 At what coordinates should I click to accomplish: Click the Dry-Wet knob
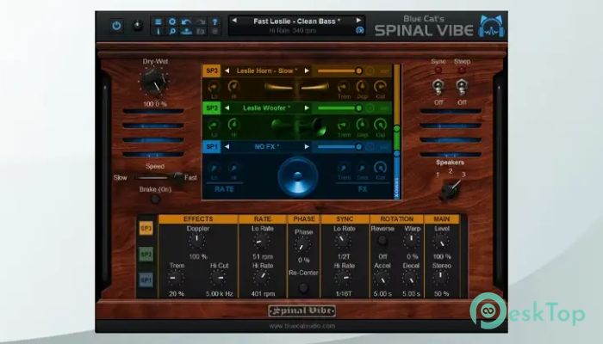click(x=155, y=83)
